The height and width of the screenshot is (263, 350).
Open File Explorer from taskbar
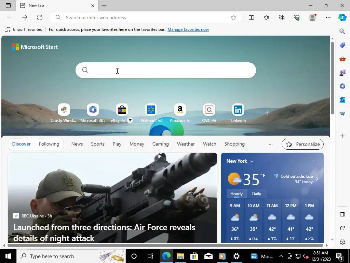pyautogui.click(x=180, y=256)
